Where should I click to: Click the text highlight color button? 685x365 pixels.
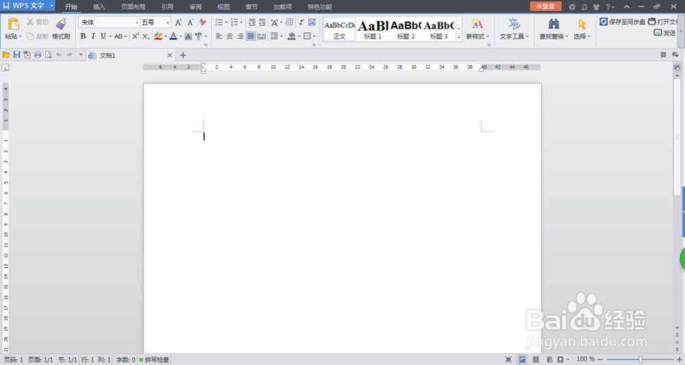(x=158, y=36)
